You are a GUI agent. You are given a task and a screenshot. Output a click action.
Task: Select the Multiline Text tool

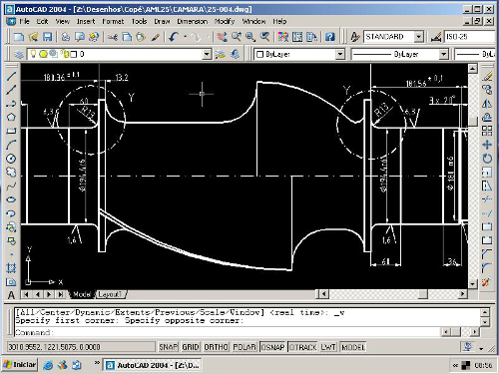pyautogui.click(x=11, y=295)
